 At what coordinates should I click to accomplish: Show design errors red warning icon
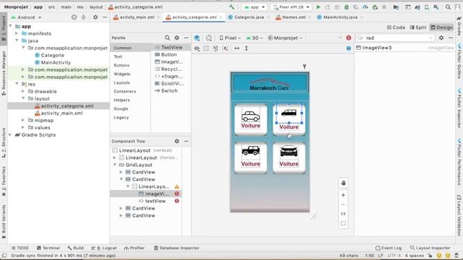[349, 38]
